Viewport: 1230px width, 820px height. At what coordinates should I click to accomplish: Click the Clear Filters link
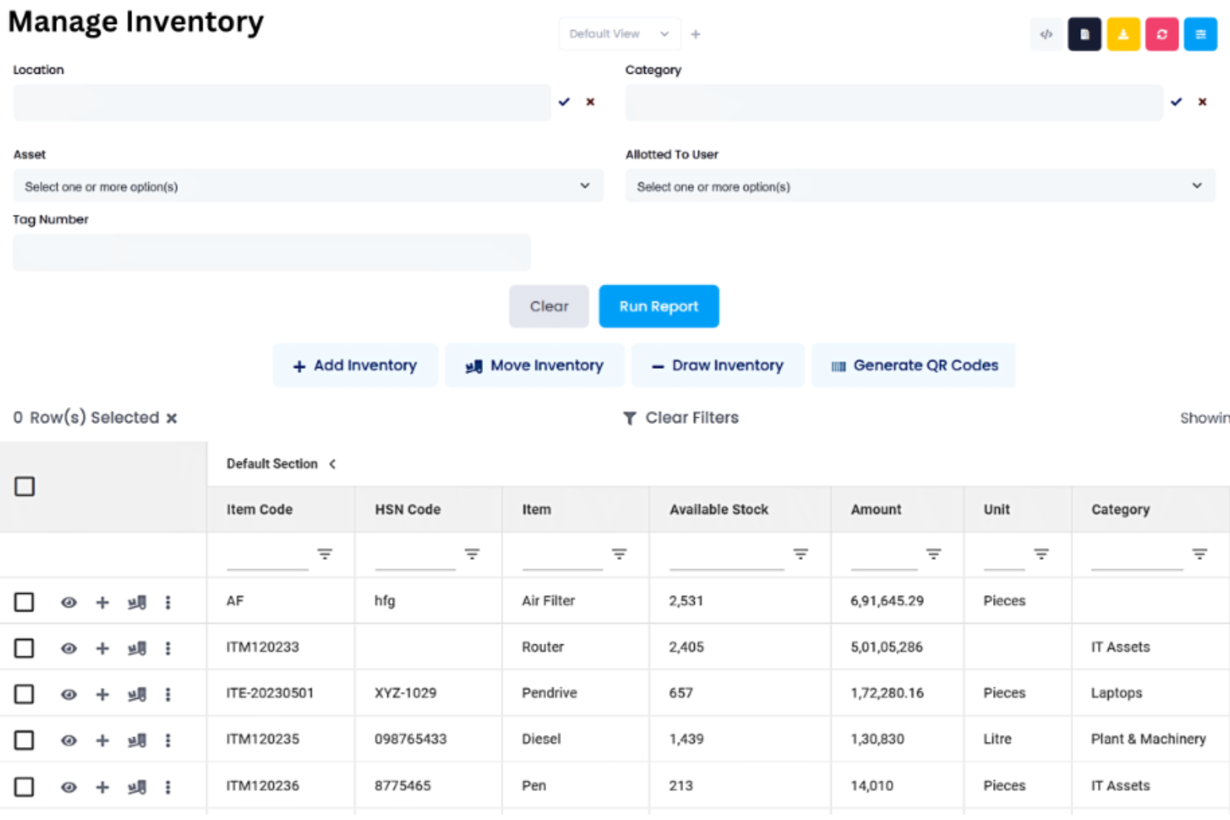[681, 418]
